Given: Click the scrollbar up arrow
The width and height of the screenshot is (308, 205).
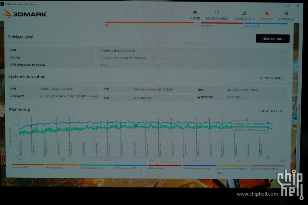Looking at the screenshot, I should click(x=300, y=25).
